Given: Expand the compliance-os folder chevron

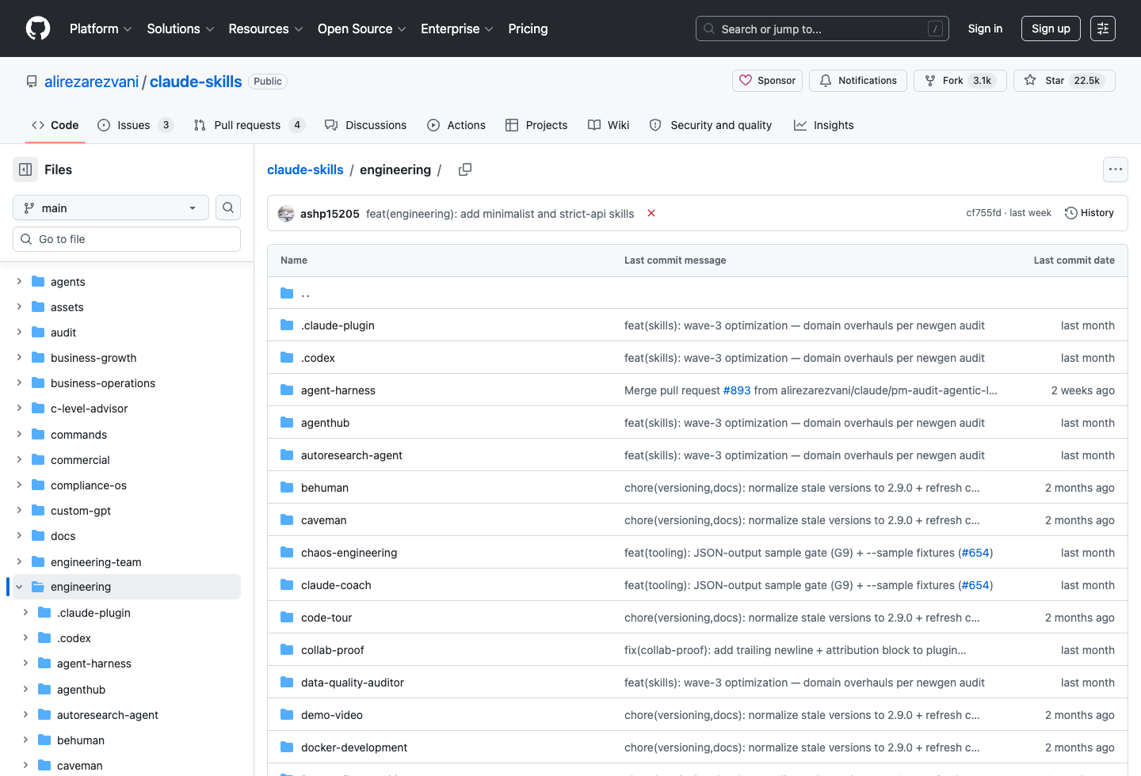Looking at the screenshot, I should [19, 485].
